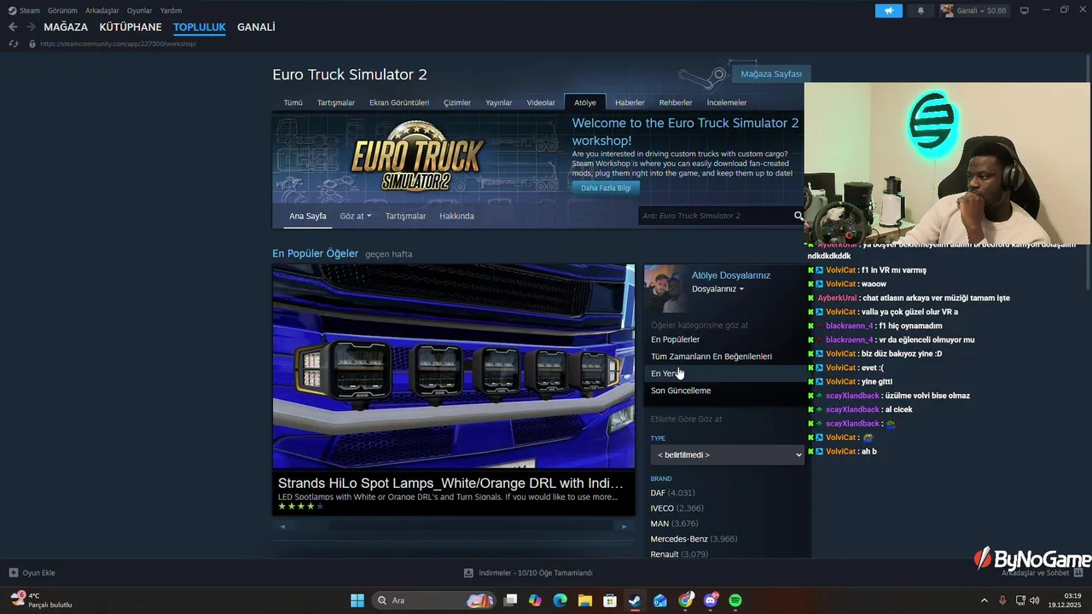The image size is (1092, 614).
Task: Open Arkadaşlar menu
Action: point(102,10)
